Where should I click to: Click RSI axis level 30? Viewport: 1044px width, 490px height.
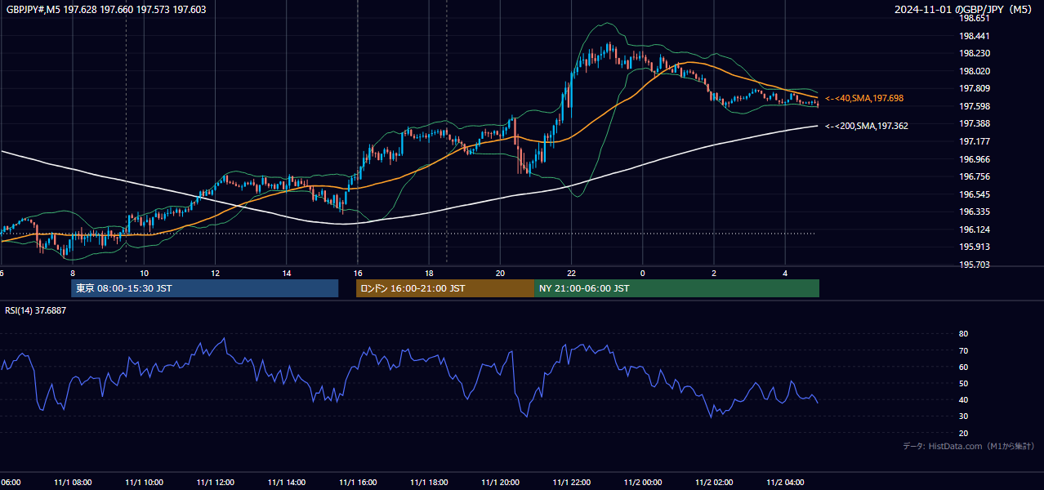pos(963,416)
